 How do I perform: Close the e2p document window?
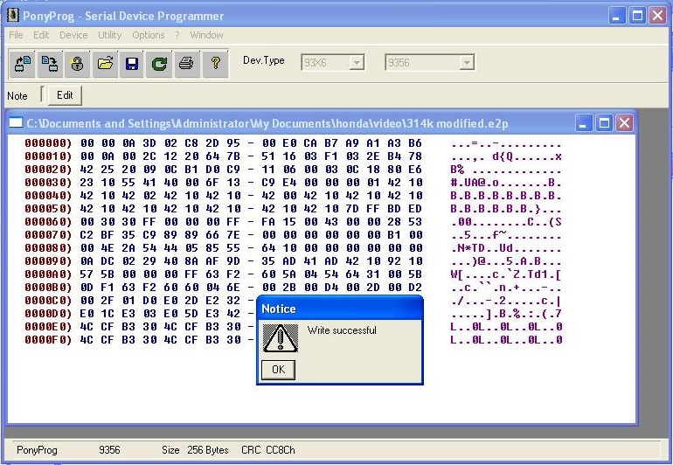[x=625, y=123]
